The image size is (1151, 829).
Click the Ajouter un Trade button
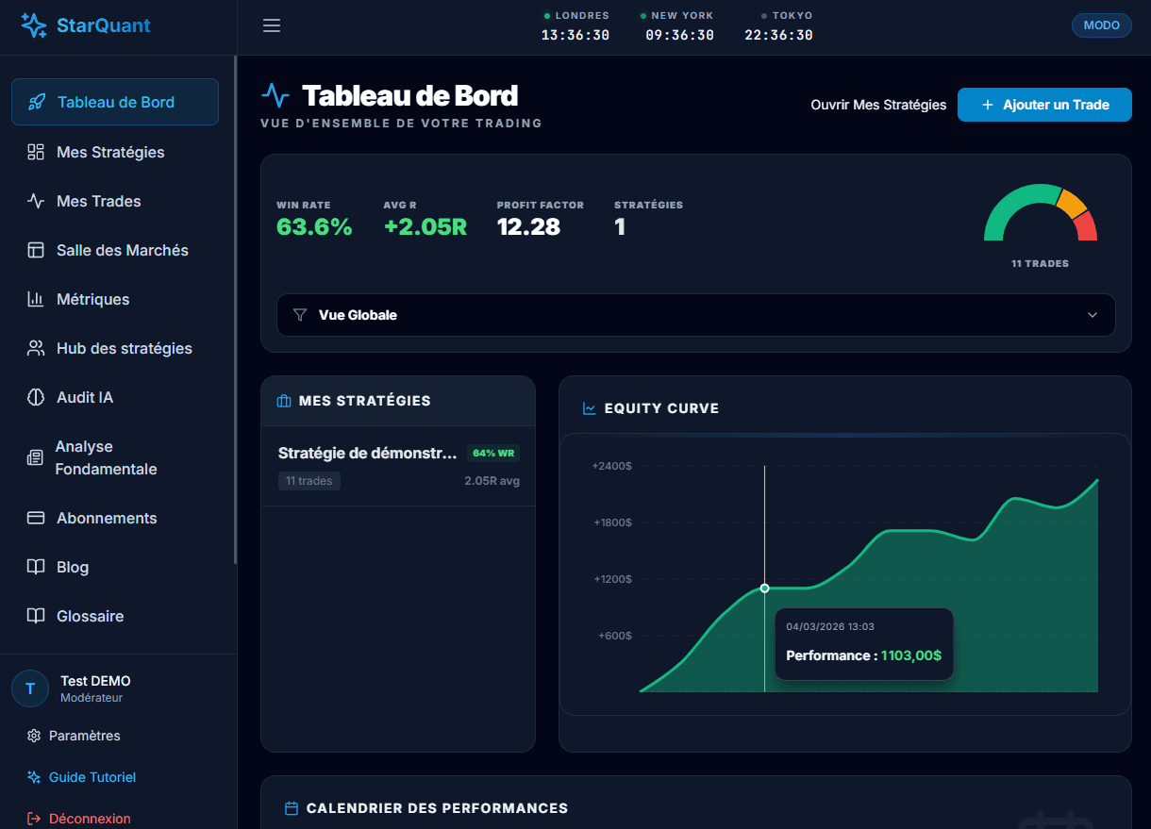tap(1044, 105)
